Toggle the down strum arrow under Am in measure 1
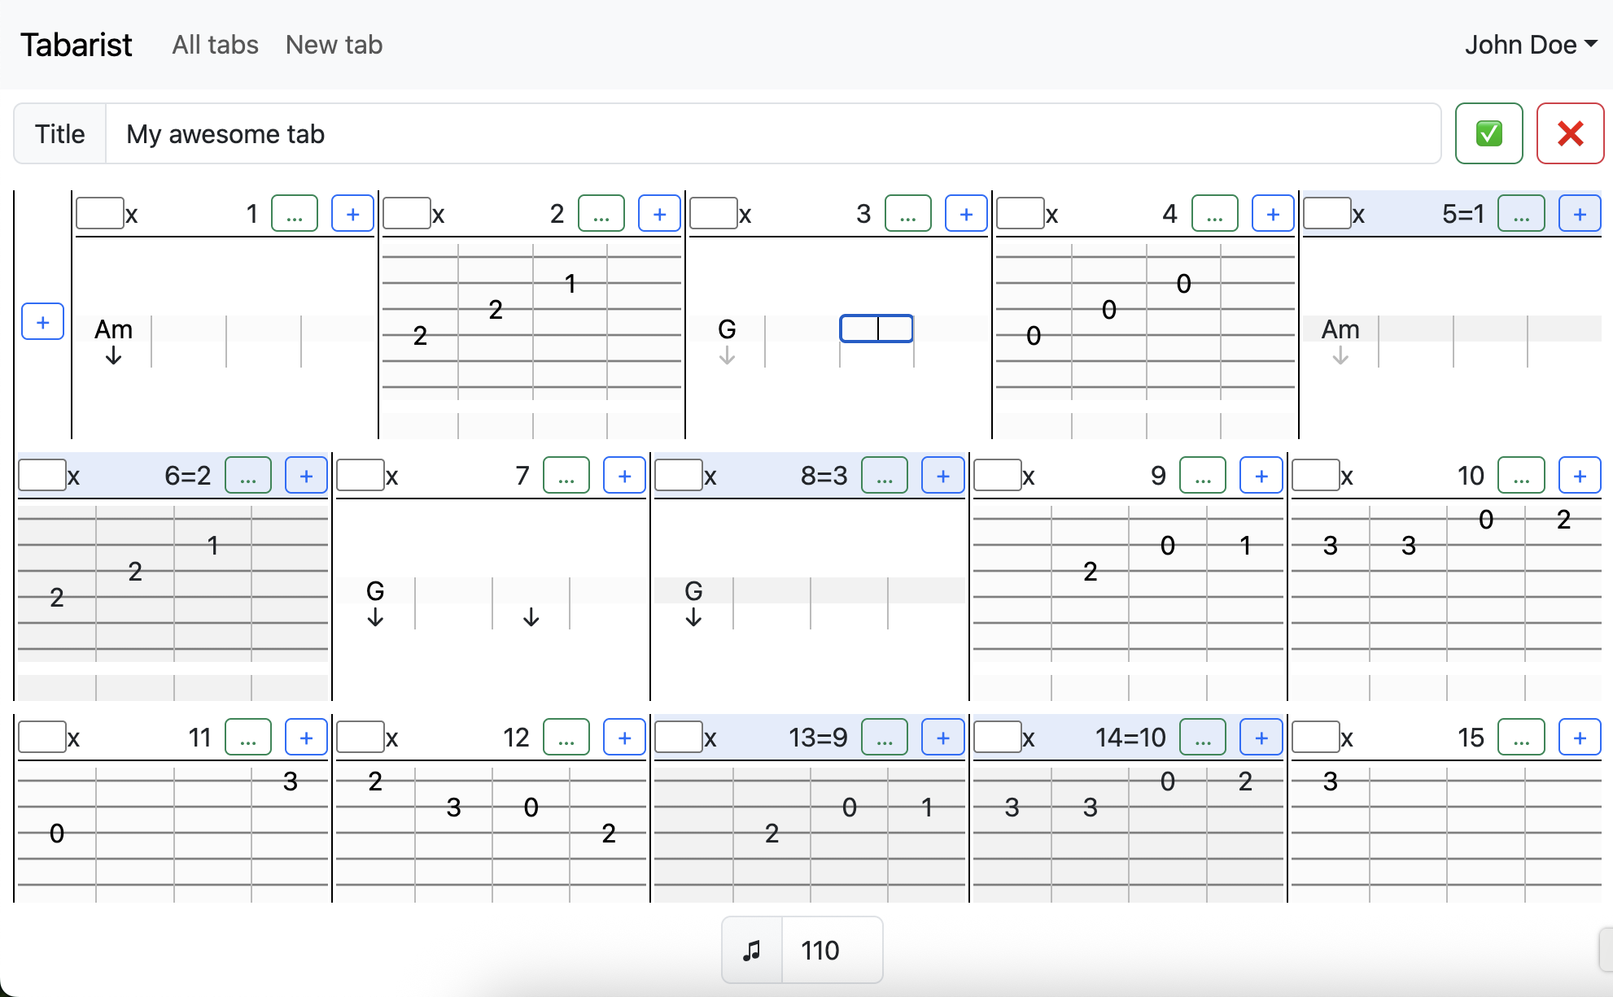The width and height of the screenshot is (1613, 997). point(113,356)
